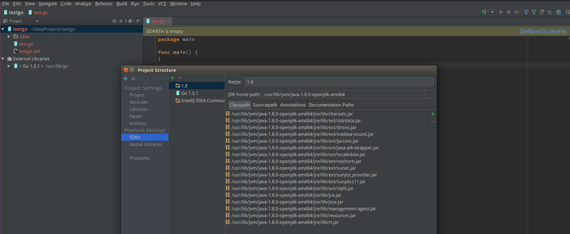This screenshot has height=234, width=570.
Task: Click the Run play icon
Action: [501, 12]
